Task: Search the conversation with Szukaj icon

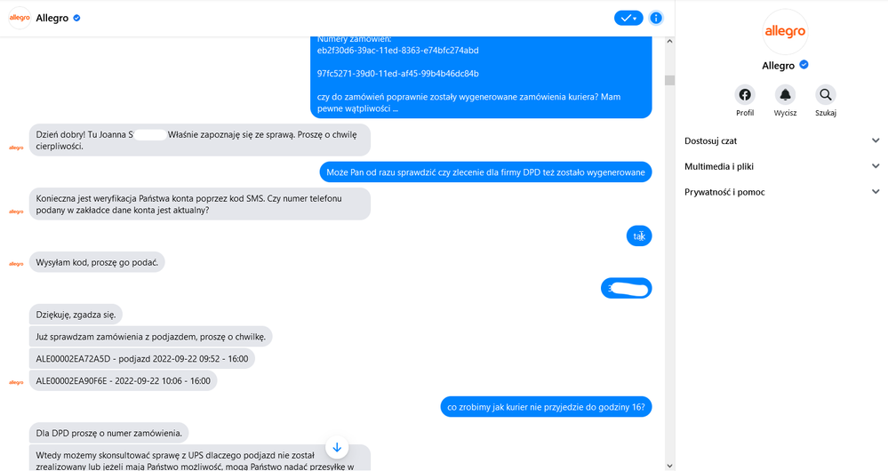Action: [x=826, y=95]
